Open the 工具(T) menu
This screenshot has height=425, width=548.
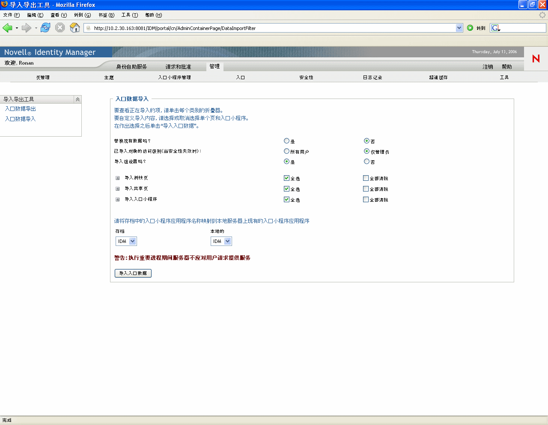click(x=129, y=15)
